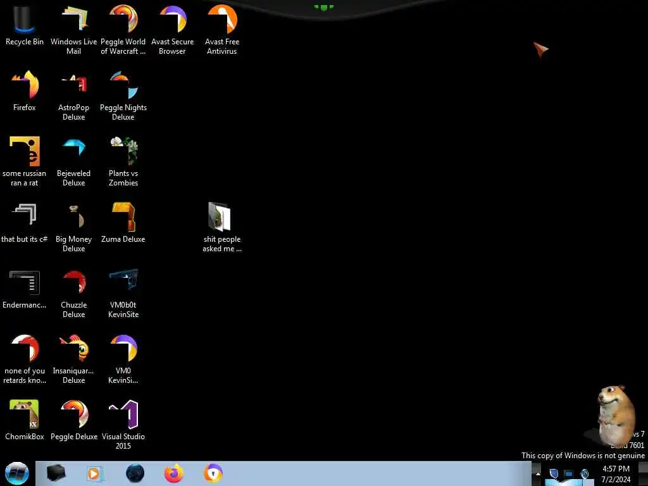Open the Recycle Bin desktop icon

pos(25,25)
